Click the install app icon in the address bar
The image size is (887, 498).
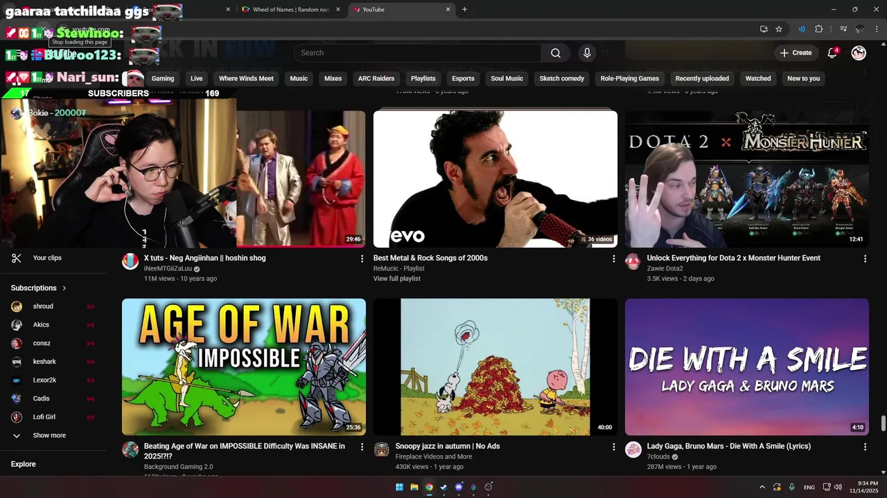[x=764, y=29]
